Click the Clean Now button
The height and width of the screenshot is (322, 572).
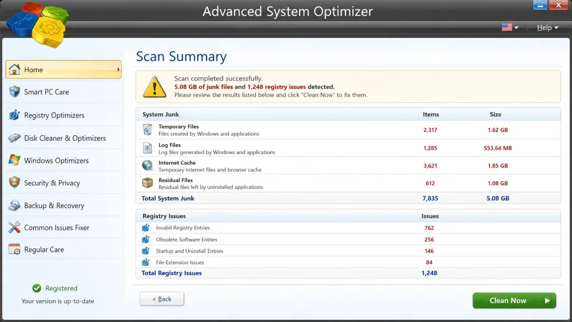coord(514,300)
